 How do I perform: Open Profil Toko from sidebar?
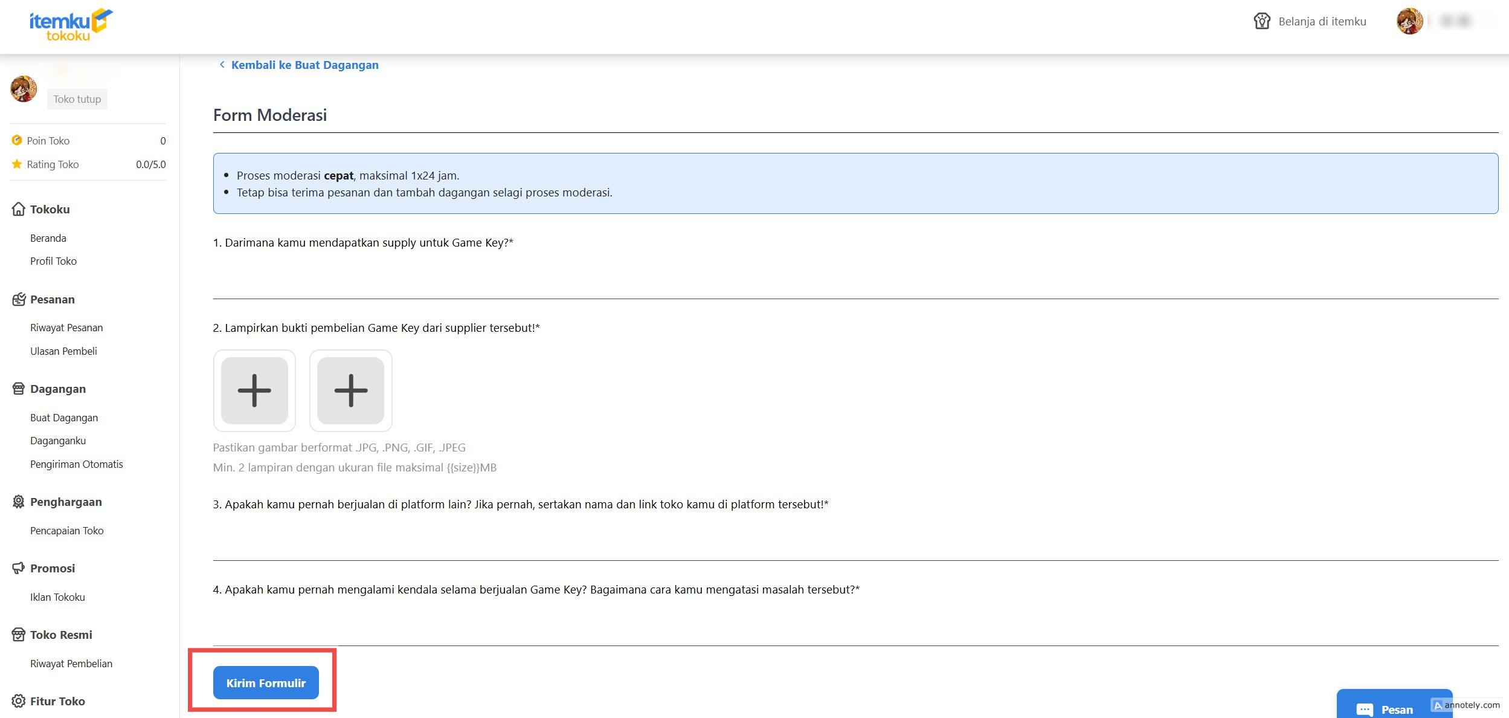pos(53,261)
